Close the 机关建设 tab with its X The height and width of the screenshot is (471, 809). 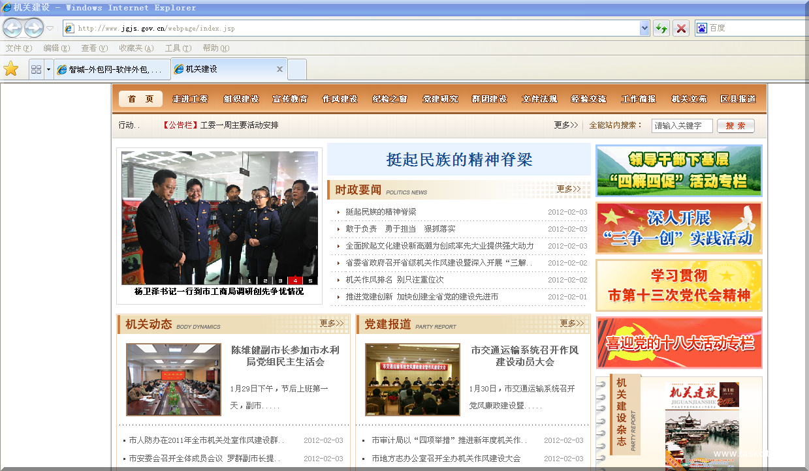pos(279,69)
